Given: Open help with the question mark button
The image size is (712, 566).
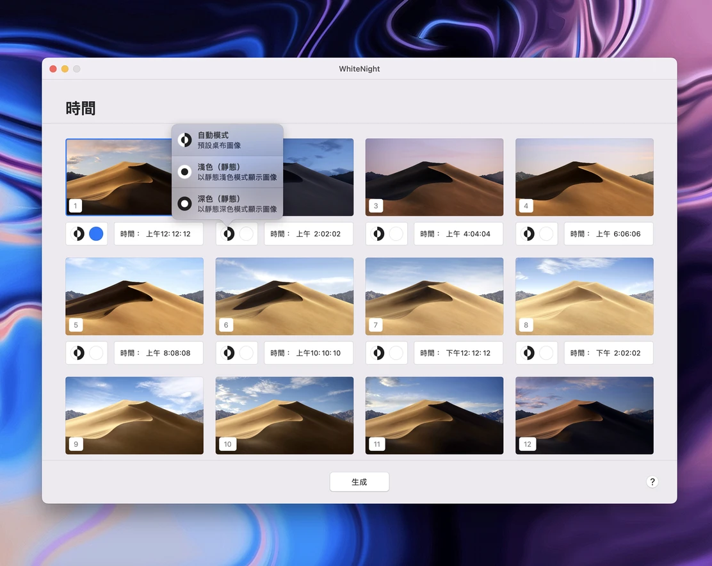Looking at the screenshot, I should click(652, 481).
